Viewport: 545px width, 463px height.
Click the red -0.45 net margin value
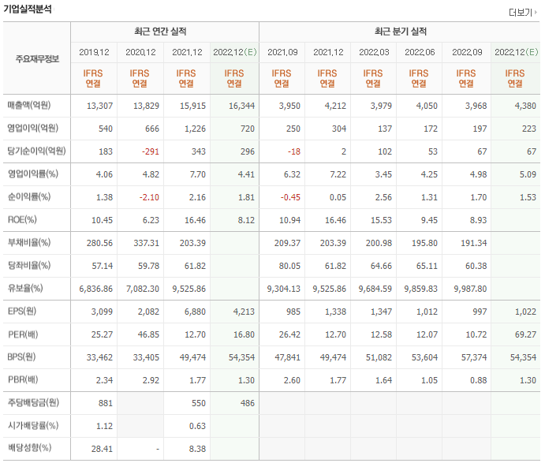290,197
